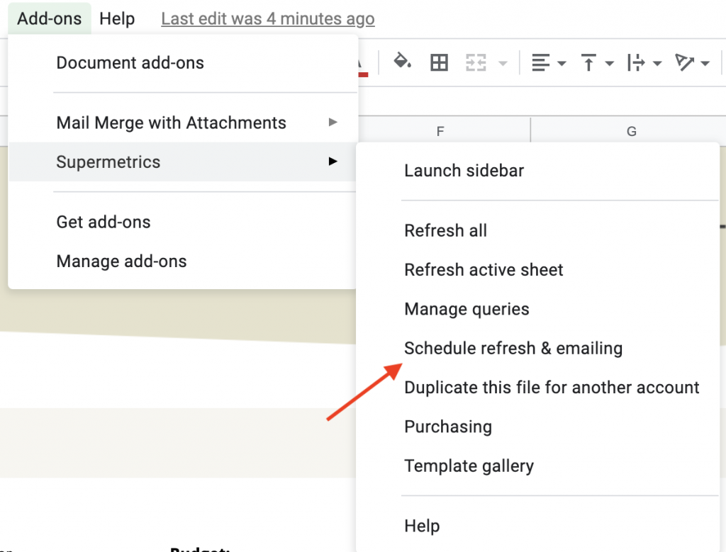
Task: Click the fill color paint bucket icon
Action: click(x=402, y=62)
